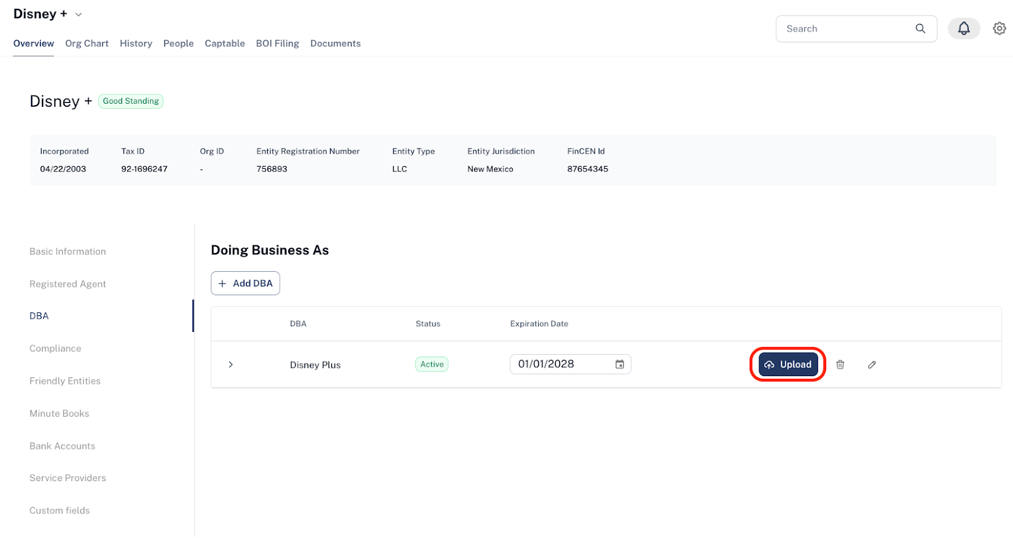Image resolution: width=1013 pixels, height=545 pixels.
Task: Go to the History tab
Action: (x=136, y=44)
